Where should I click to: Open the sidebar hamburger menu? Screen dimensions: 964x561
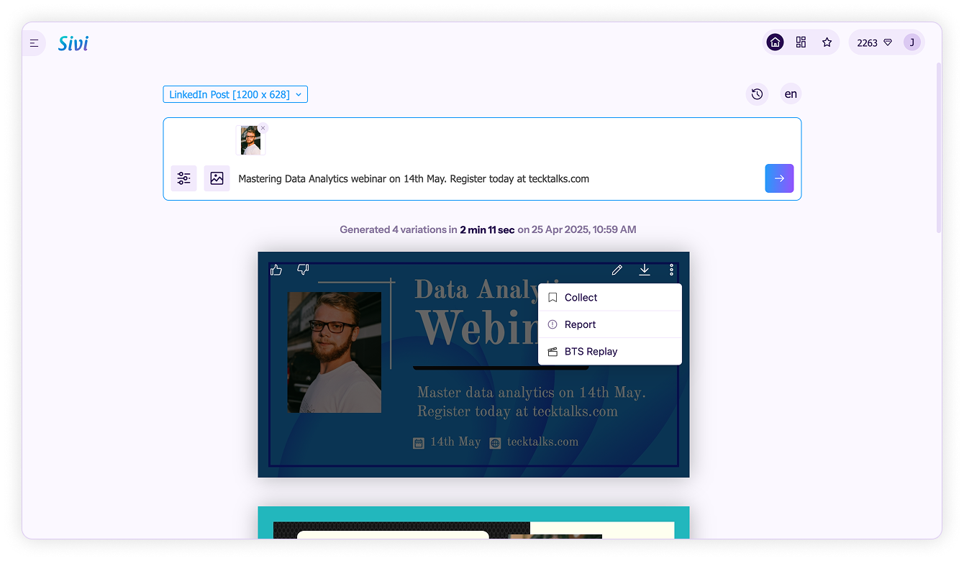point(34,43)
